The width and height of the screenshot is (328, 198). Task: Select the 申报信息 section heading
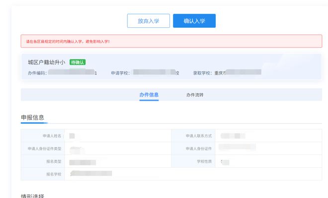pos(32,118)
